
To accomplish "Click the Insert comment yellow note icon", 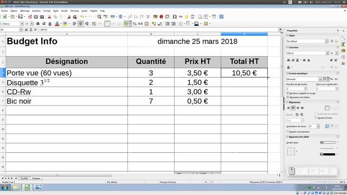I will pos(187,17).
